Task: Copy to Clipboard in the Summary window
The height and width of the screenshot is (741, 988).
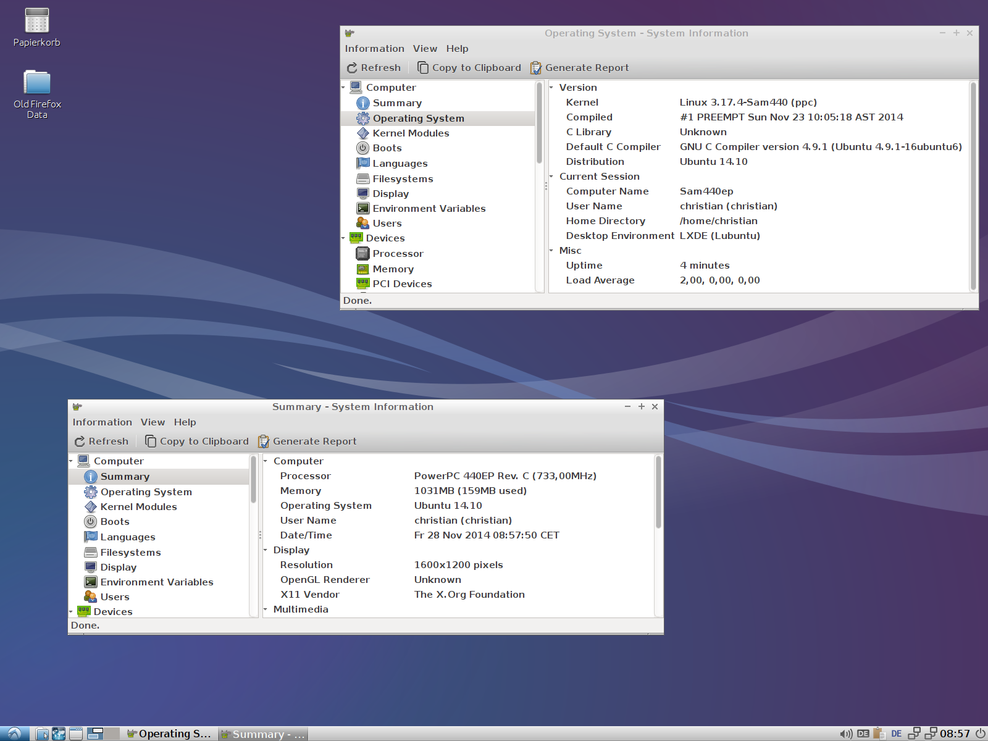Action: (x=197, y=442)
